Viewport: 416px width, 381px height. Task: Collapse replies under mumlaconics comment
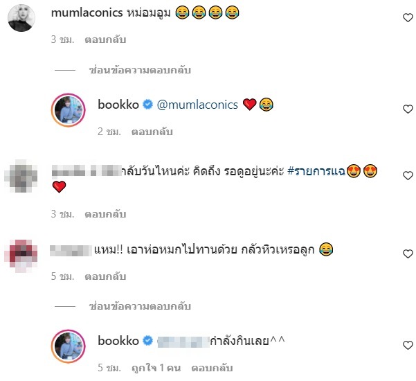(x=140, y=70)
